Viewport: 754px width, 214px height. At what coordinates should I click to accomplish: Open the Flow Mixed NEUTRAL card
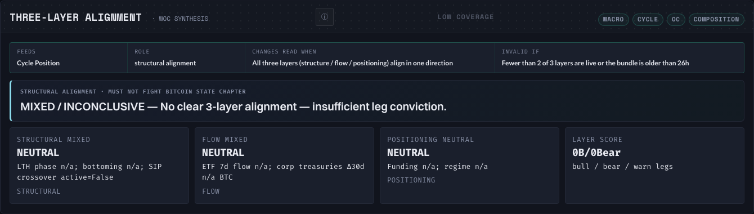[284, 166]
